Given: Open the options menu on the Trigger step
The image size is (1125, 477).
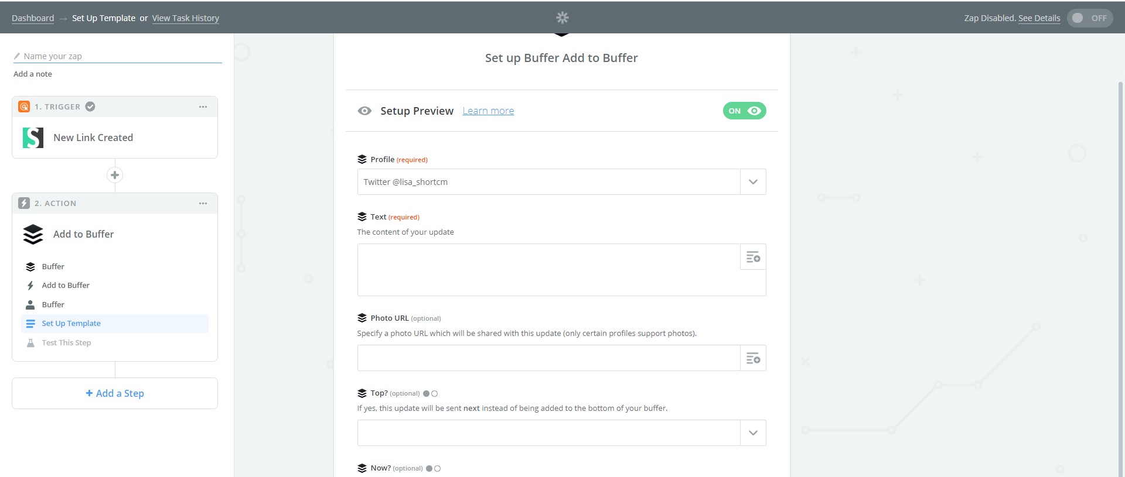Looking at the screenshot, I should pyautogui.click(x=203, y=106).
